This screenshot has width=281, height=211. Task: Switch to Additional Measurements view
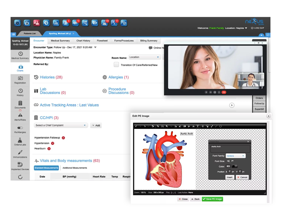click(75, 168)
